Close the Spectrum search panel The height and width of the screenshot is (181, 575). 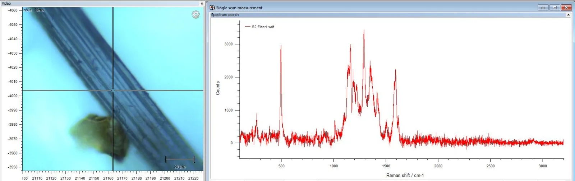[568, 15]
